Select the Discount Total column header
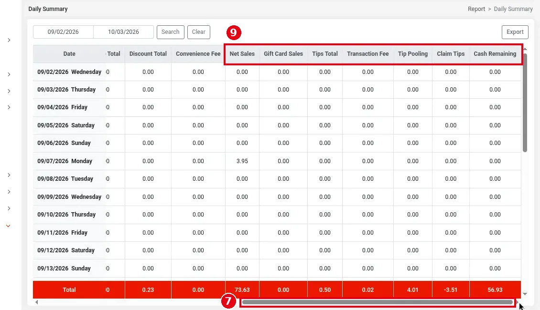 [148, 53]
